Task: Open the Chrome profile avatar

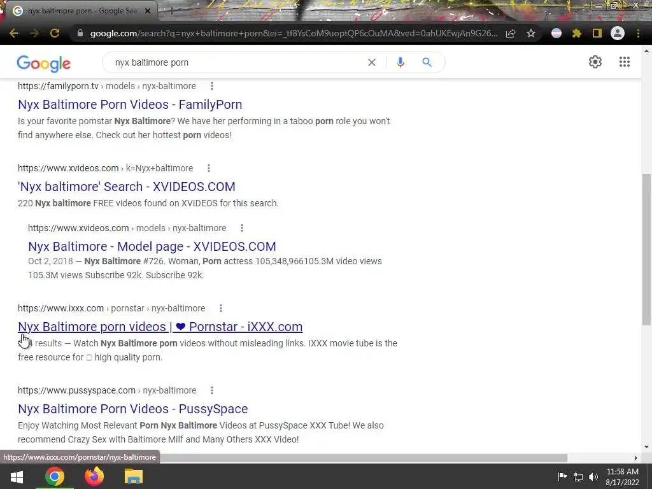Action: click(618, 33)
